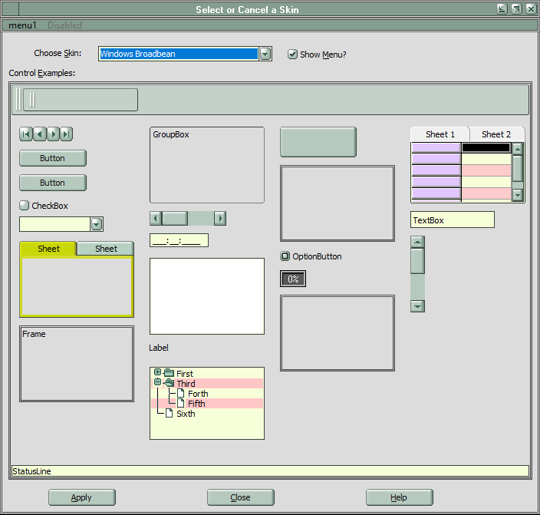Expand the First tree node
The image size is (540, 515).
[158, 373]
